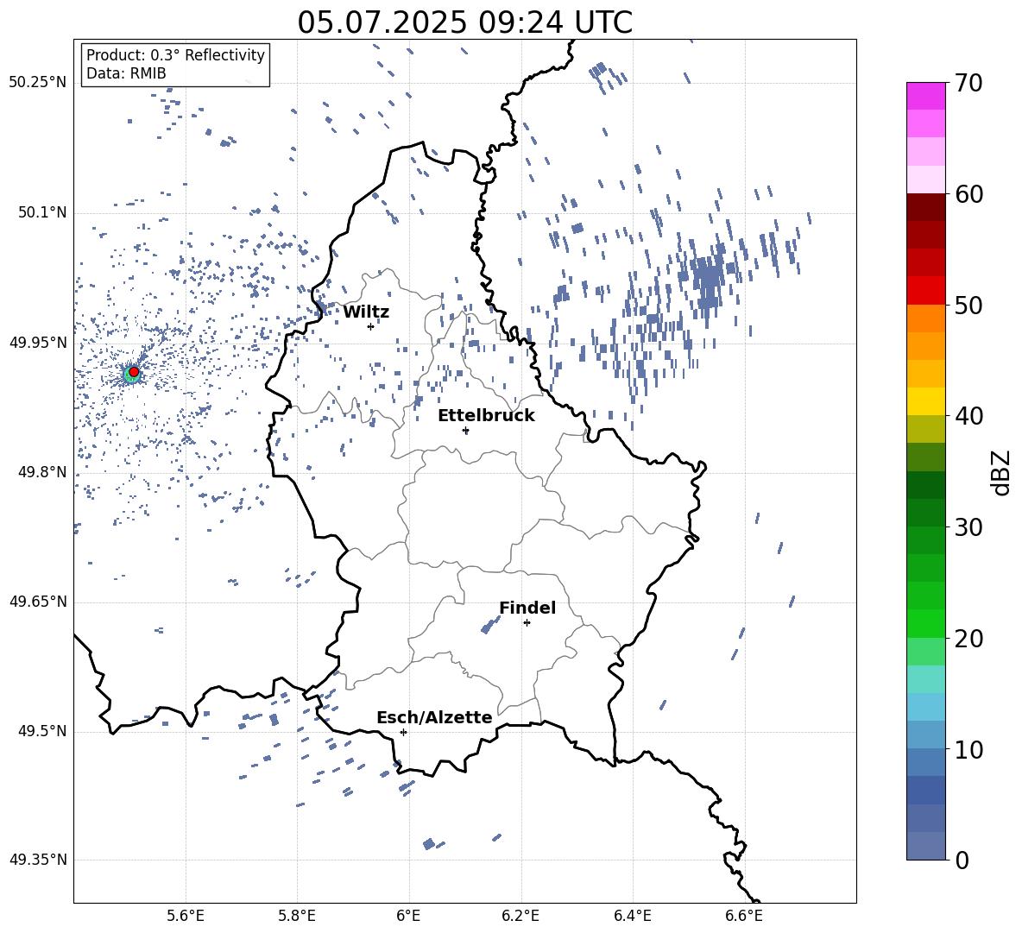Click the colorbar tick label 50

(968, 305)
